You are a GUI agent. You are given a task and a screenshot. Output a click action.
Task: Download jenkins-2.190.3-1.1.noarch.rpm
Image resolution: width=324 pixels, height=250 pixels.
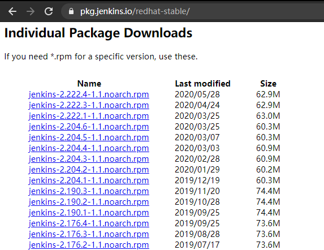pos(89,191)
